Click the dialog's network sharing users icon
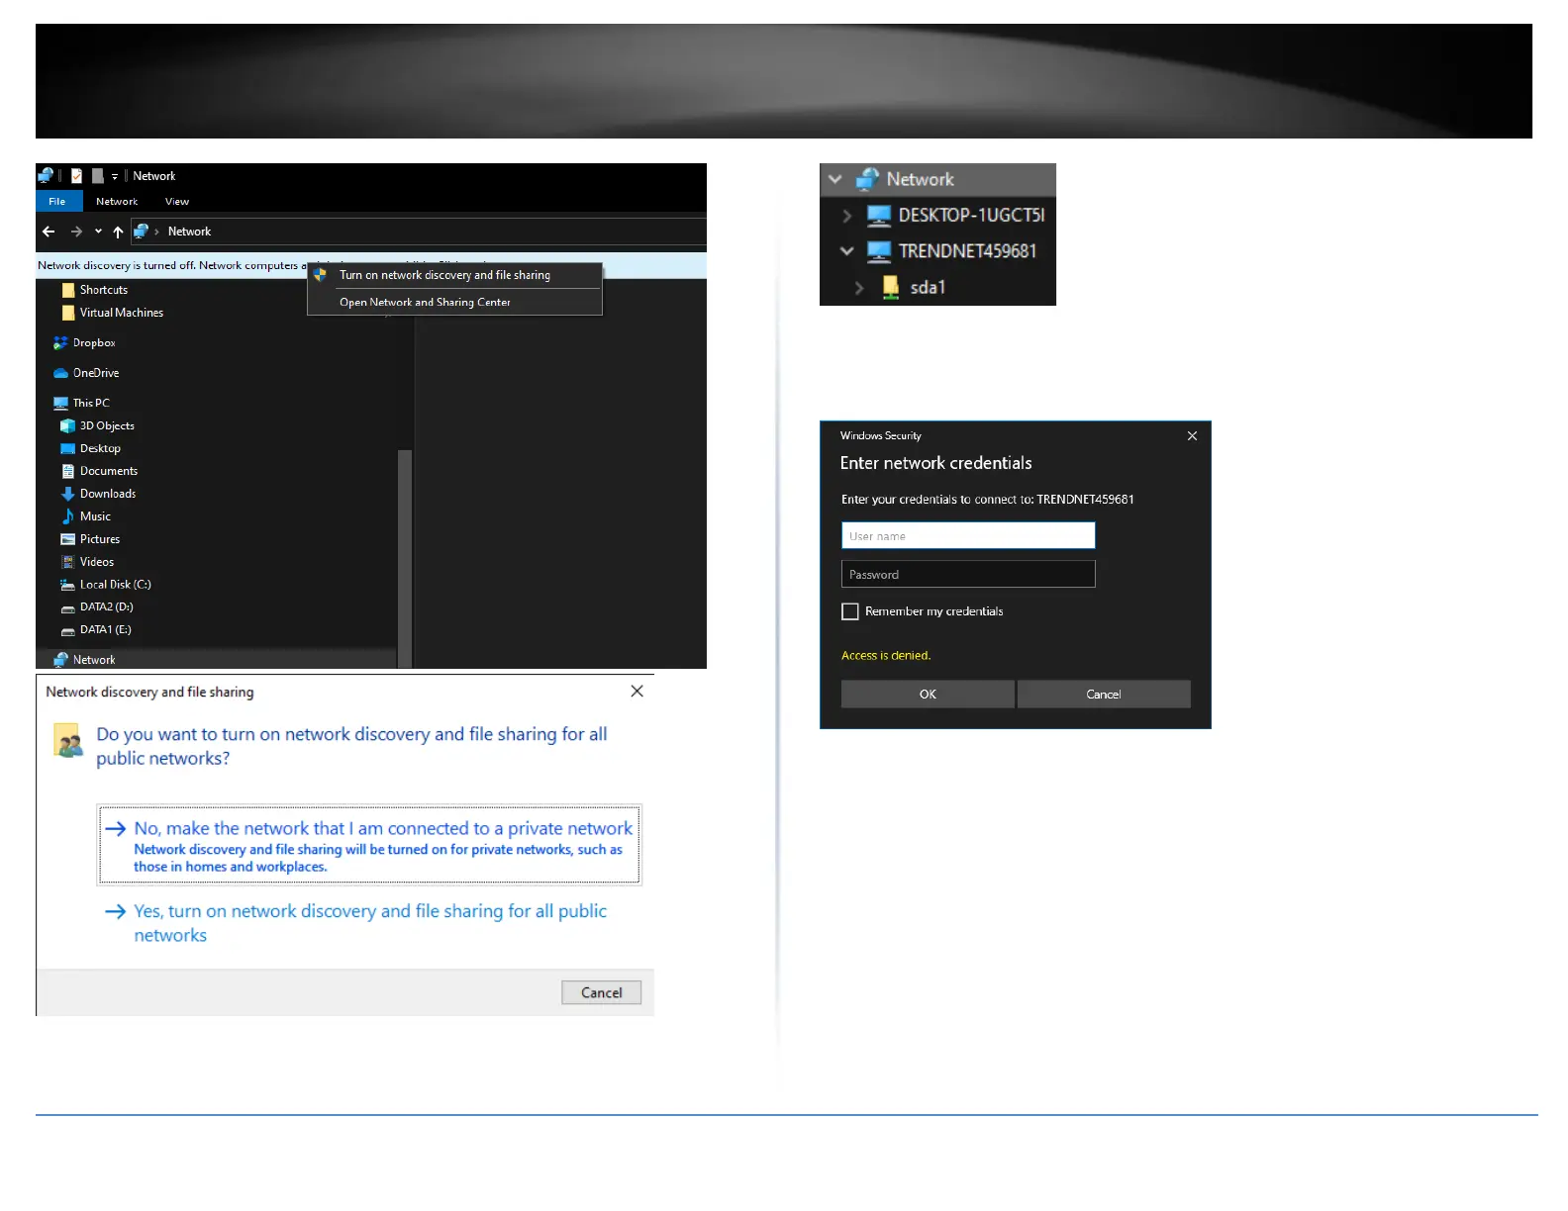The width and height of the screenshot is (1568, 1211). 68,741
